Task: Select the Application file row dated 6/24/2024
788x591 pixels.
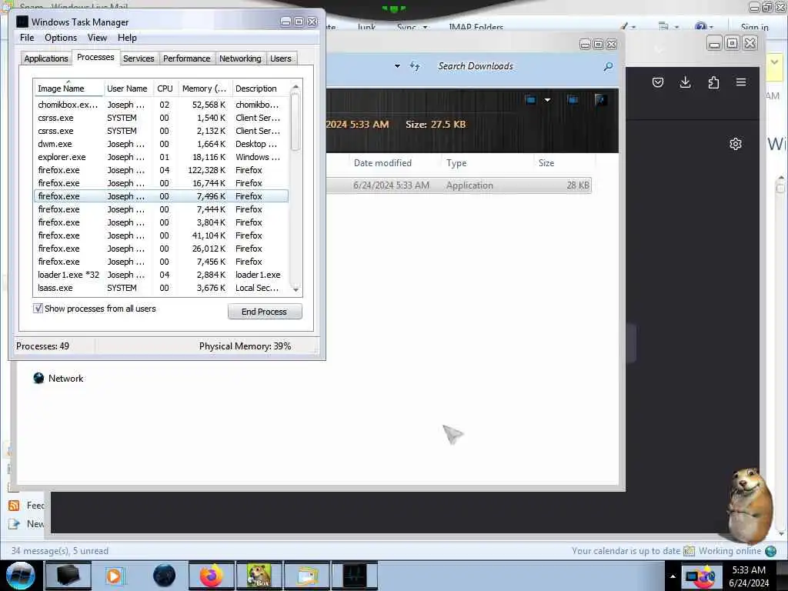Action: tap(459, 185)
